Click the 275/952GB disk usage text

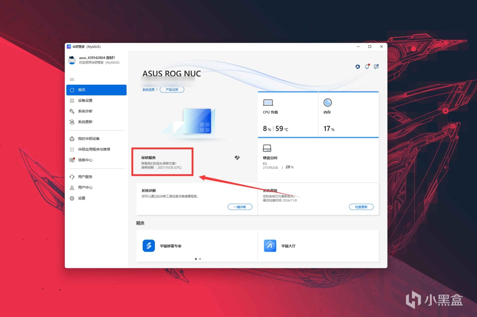pyautogui.click(x=271, y=168)
